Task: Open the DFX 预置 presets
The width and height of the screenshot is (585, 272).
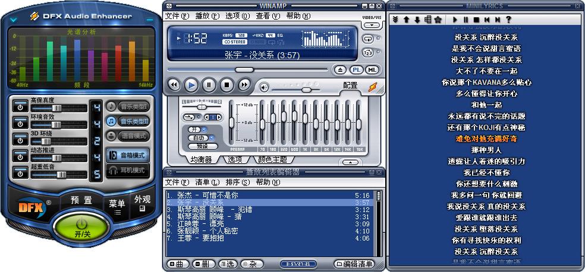Action: click(81, 200)
